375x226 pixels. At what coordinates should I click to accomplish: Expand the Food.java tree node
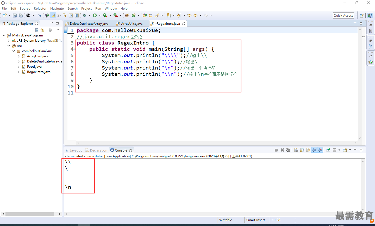pyautogui.click(x=18, y=67)
